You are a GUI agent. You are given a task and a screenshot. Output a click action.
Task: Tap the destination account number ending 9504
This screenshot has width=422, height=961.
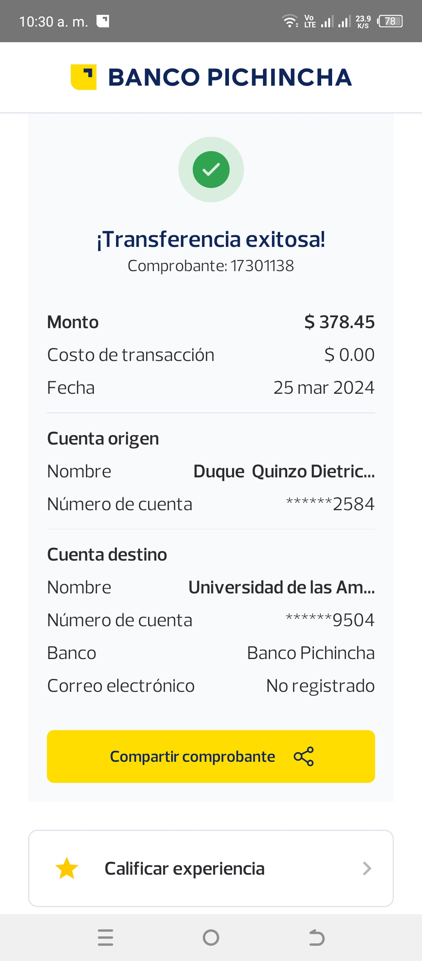[330, 620]
